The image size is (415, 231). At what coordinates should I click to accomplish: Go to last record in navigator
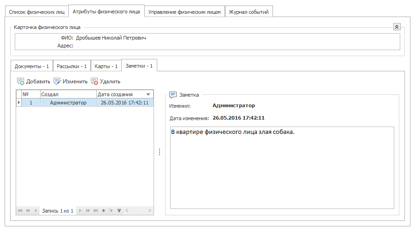(x=95, y=210)
